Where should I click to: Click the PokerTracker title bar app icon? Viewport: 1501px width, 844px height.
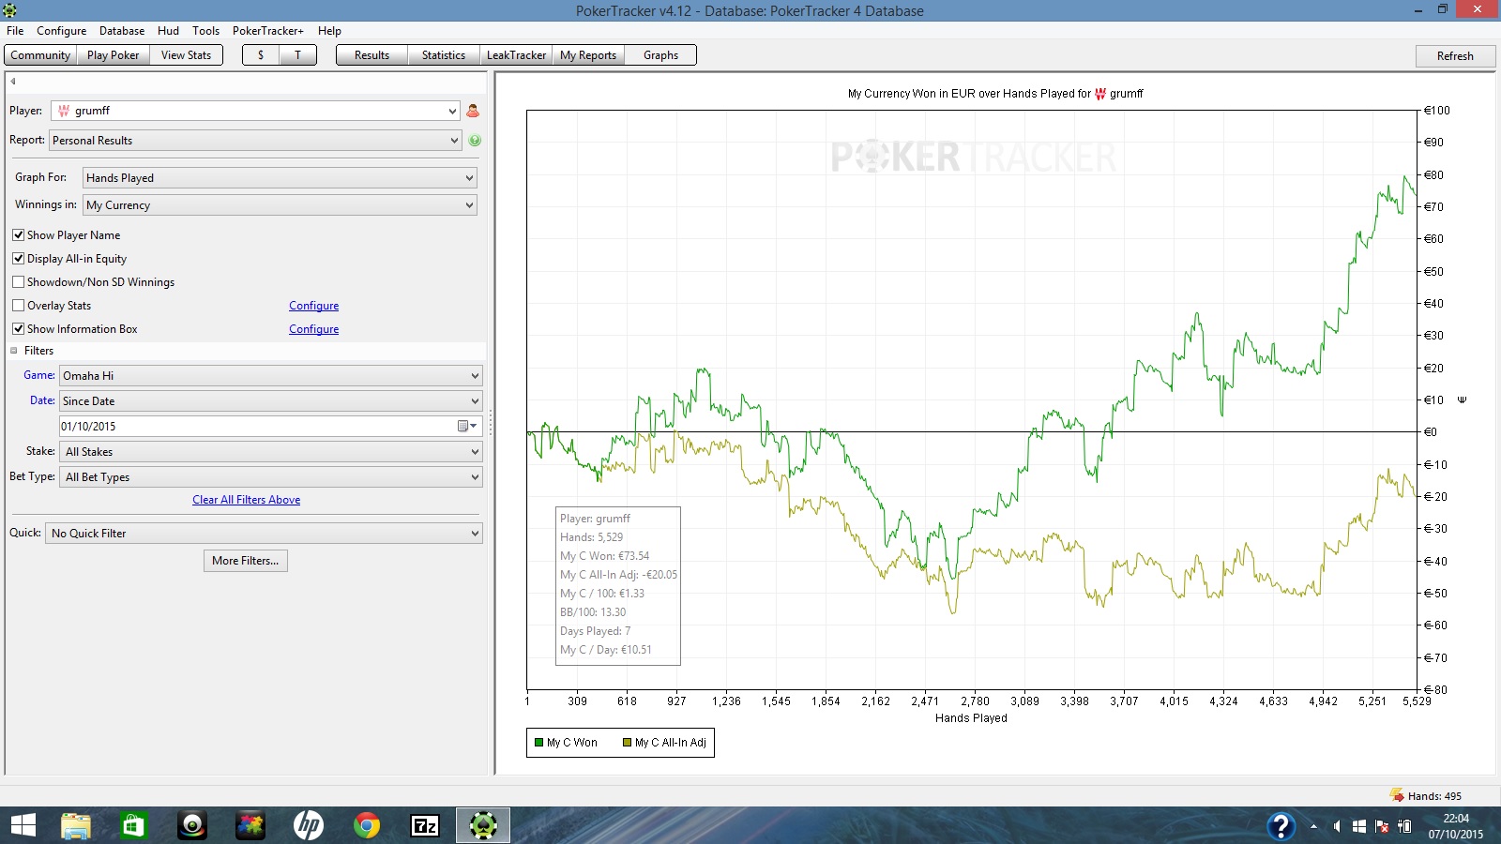[x=9, y=10]
